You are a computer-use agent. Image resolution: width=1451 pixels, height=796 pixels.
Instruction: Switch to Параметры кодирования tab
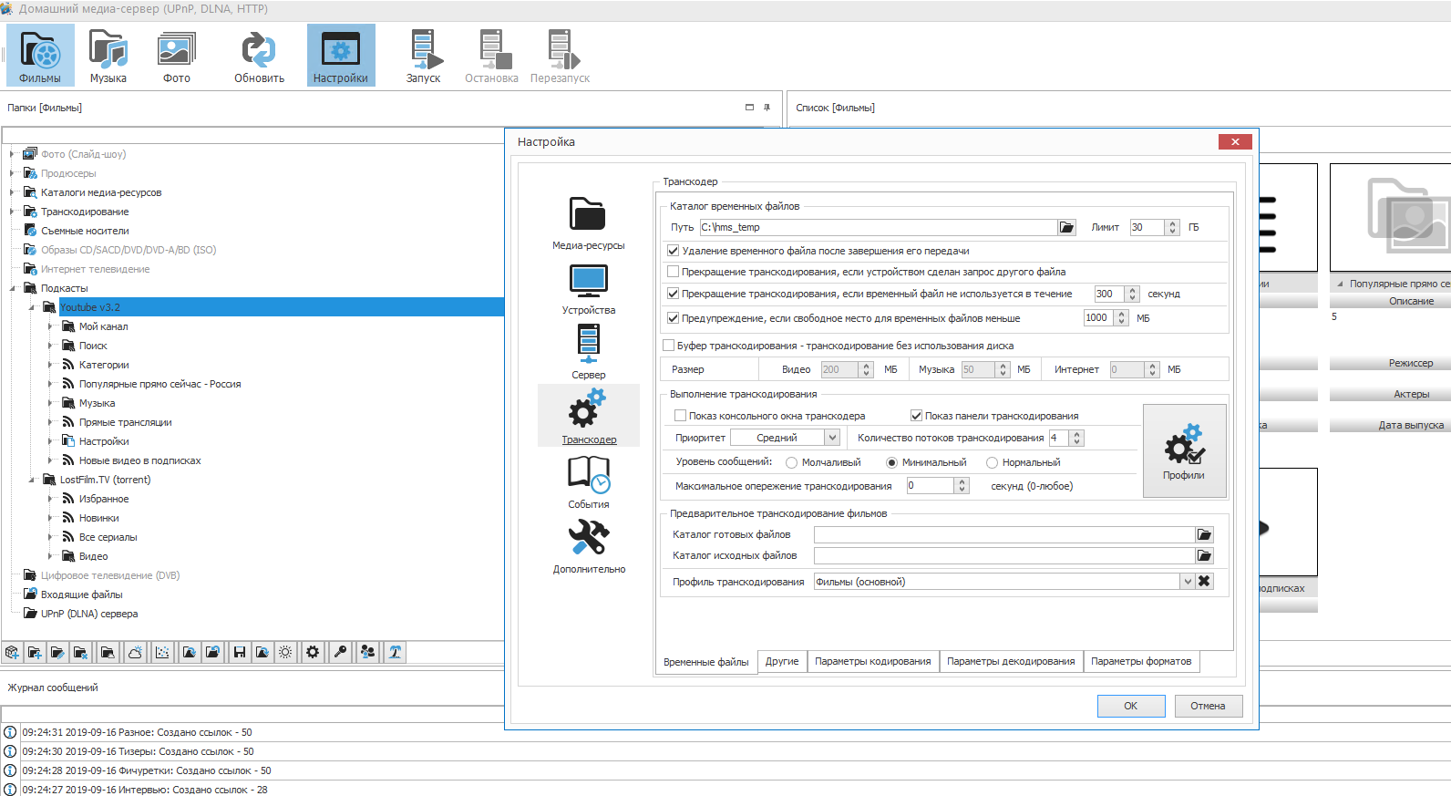[872, 662]
